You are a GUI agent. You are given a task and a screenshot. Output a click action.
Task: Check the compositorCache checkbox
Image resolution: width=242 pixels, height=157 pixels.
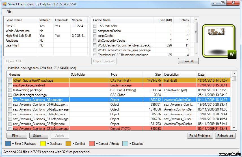pos(95,31)
